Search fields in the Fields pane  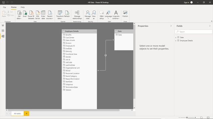coord(194,32)
